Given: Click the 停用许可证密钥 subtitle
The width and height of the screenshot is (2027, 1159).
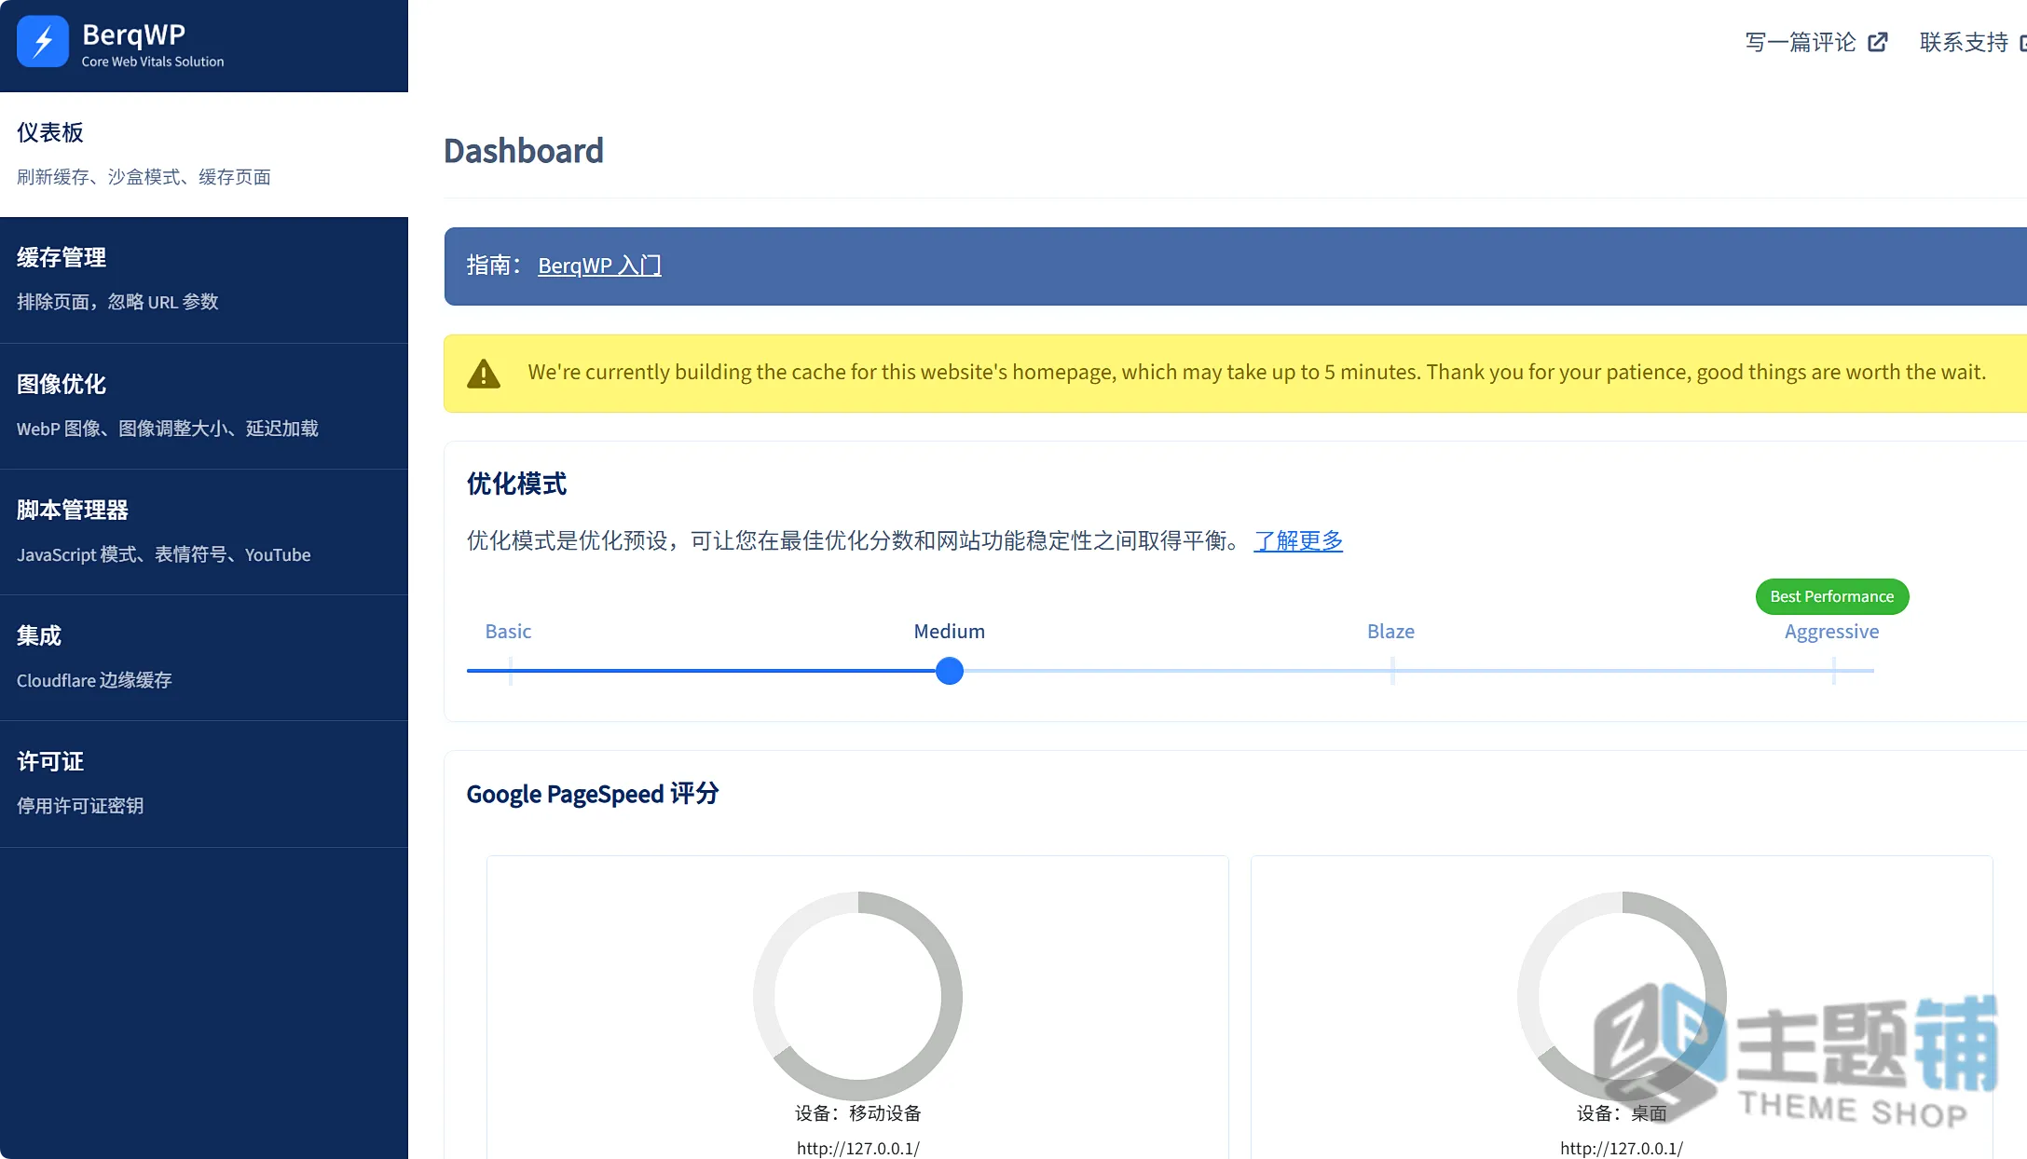Looking at the screenshot, I should pos(80,806).
